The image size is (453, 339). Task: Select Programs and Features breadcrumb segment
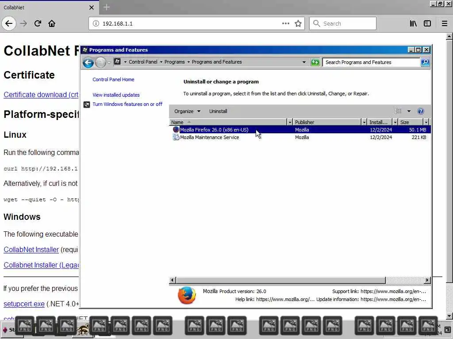[217, 62]
